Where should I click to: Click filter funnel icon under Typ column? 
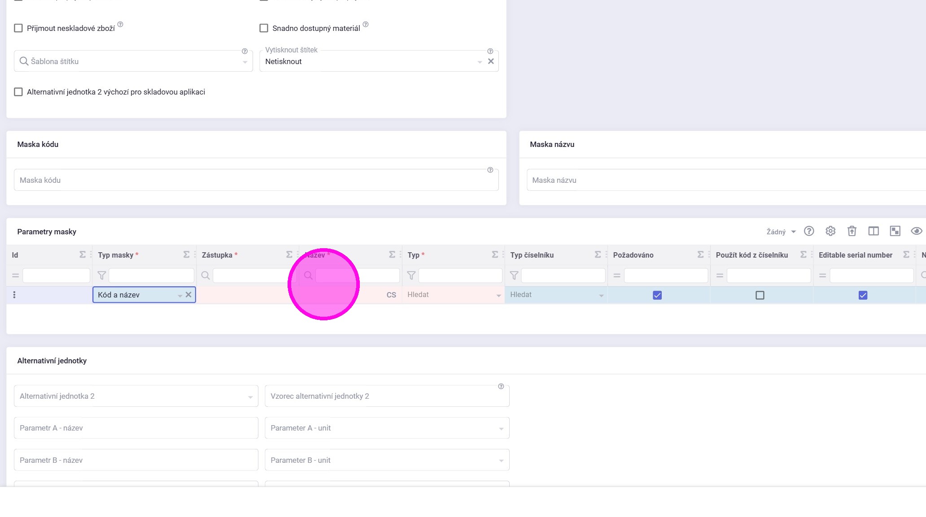(411, 276)
